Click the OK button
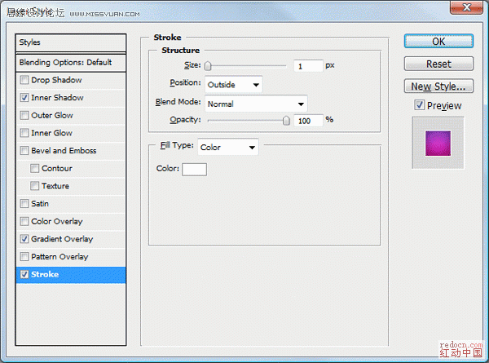Image resolution: width=489 pixels, height=363 pixels. pos(438,42)
